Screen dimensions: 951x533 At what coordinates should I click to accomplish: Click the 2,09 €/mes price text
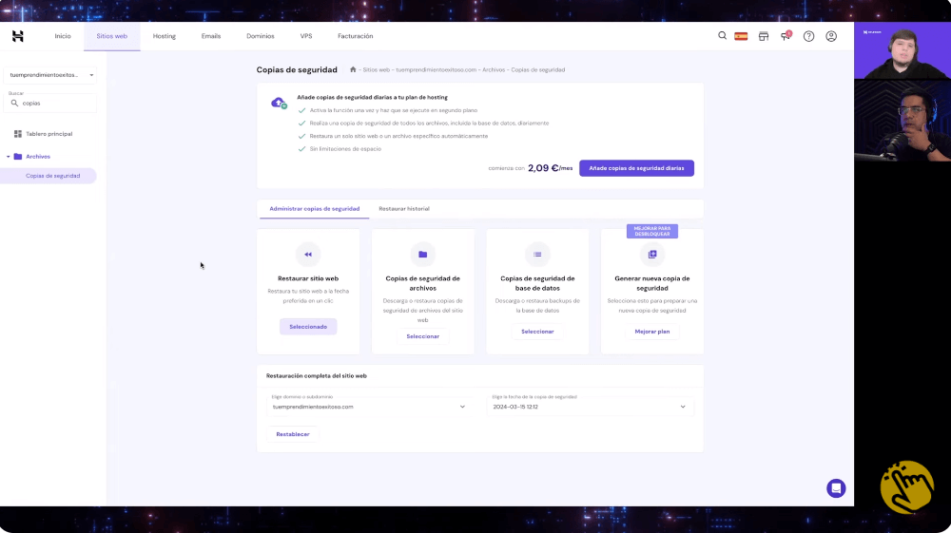pyautogui.click(x=550, y=168)
